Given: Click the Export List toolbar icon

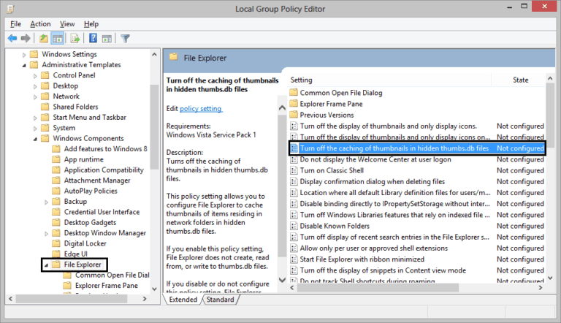Looking at the screenshot, I should coord(75,38).
